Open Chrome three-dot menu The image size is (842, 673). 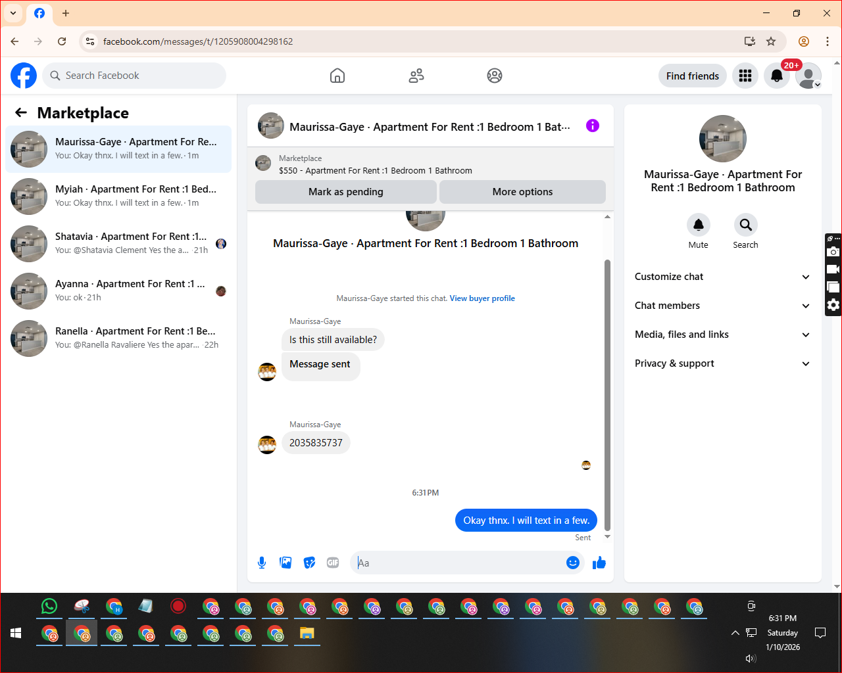[x=828, y=41]
